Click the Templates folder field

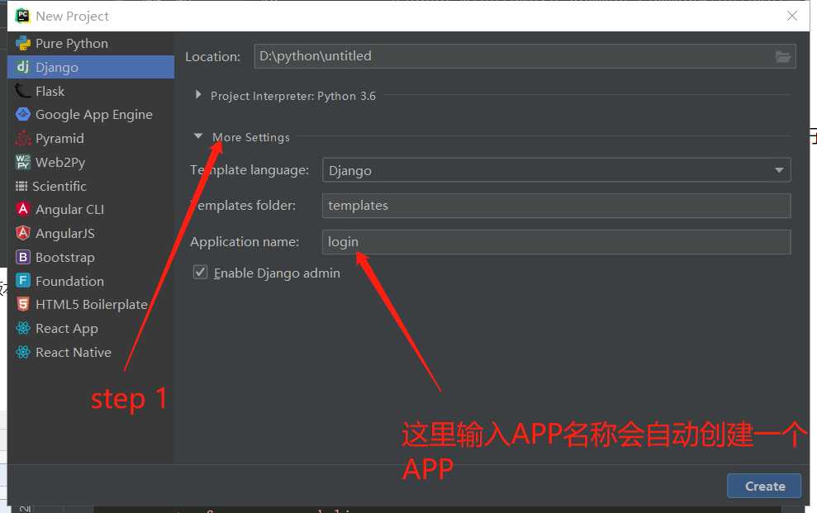(x=557, y=206)
